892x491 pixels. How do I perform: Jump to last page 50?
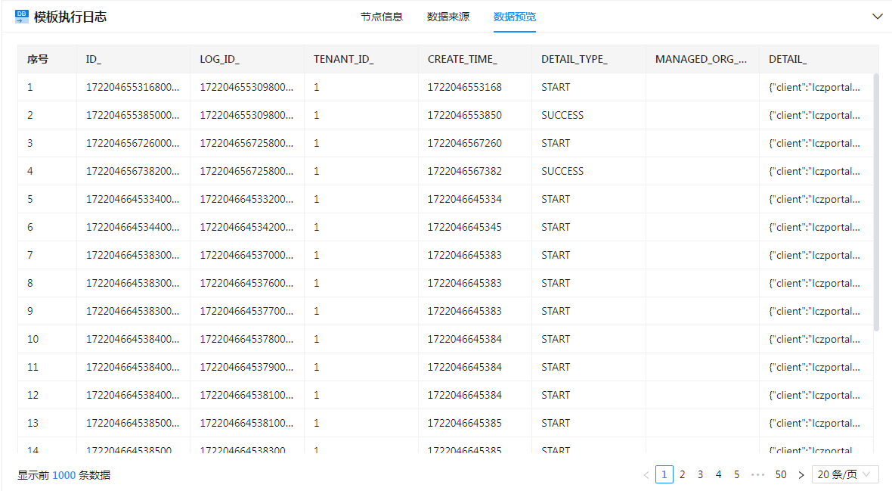tap(781, 475)
